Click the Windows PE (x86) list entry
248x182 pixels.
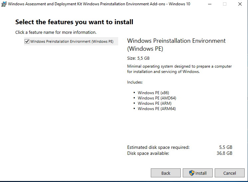pos(151,93)
